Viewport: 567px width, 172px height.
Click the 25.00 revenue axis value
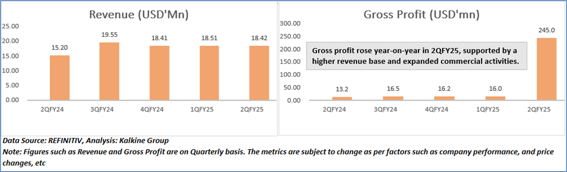point(11,26)
